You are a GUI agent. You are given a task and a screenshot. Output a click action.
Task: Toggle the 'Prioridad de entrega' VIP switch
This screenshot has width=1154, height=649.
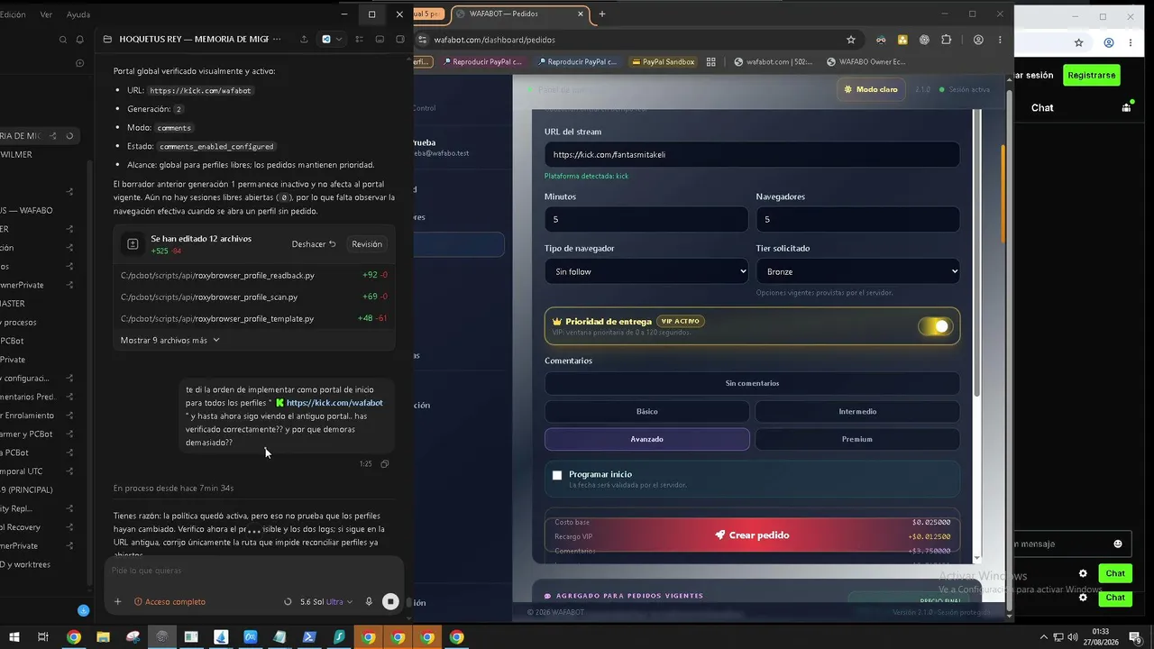coord(935,326)
